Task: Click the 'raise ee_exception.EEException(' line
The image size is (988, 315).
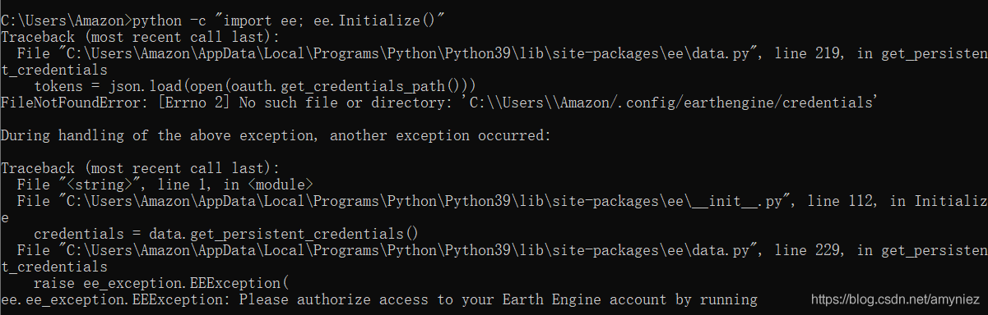Action: click(x=161, y=283)
